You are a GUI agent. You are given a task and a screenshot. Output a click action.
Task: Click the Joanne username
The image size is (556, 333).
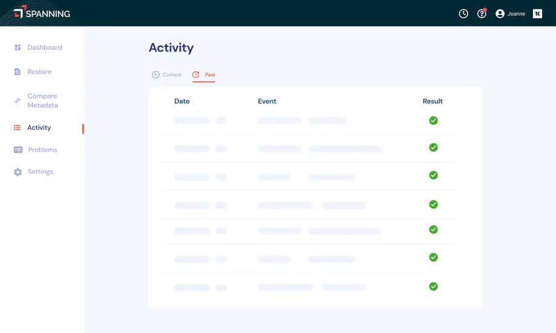tap(516, 14)
